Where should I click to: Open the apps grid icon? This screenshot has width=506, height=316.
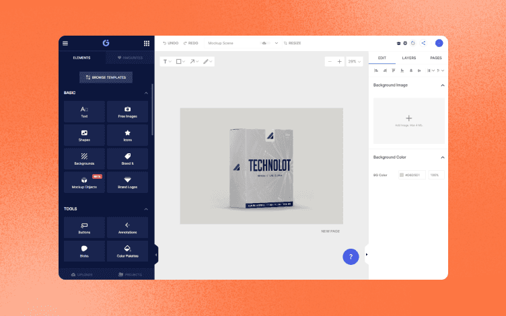pos(147,43)
